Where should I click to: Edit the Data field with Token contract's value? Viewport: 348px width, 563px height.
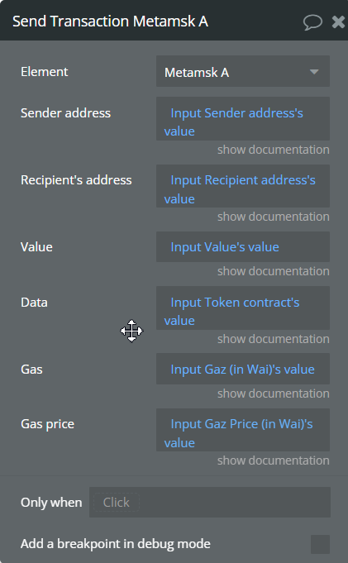point(243,308)
